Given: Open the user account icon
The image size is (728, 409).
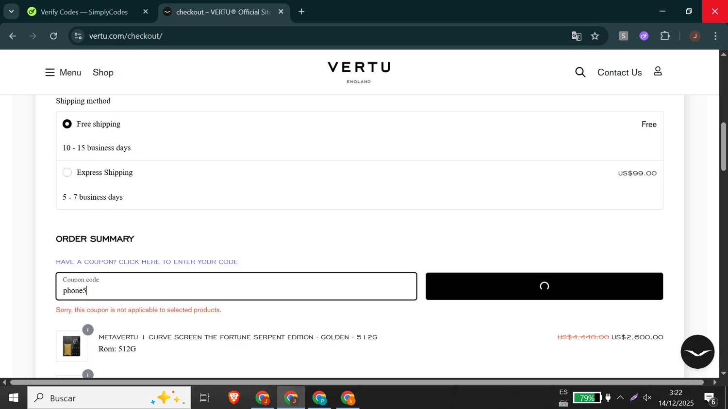Looking at the screenshot, I should point(658,71).
